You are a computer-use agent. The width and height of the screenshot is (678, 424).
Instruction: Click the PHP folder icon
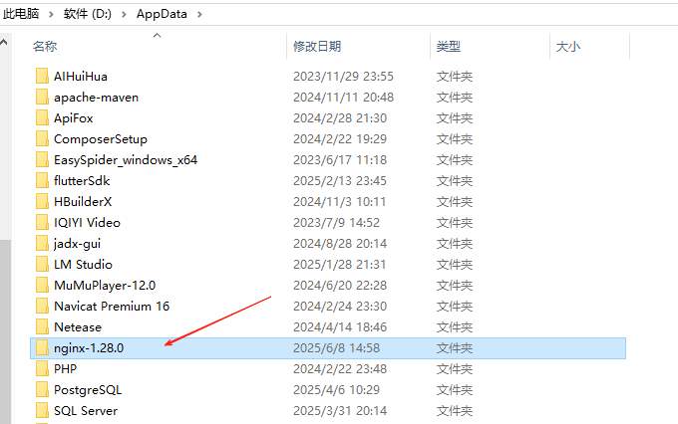42,368
